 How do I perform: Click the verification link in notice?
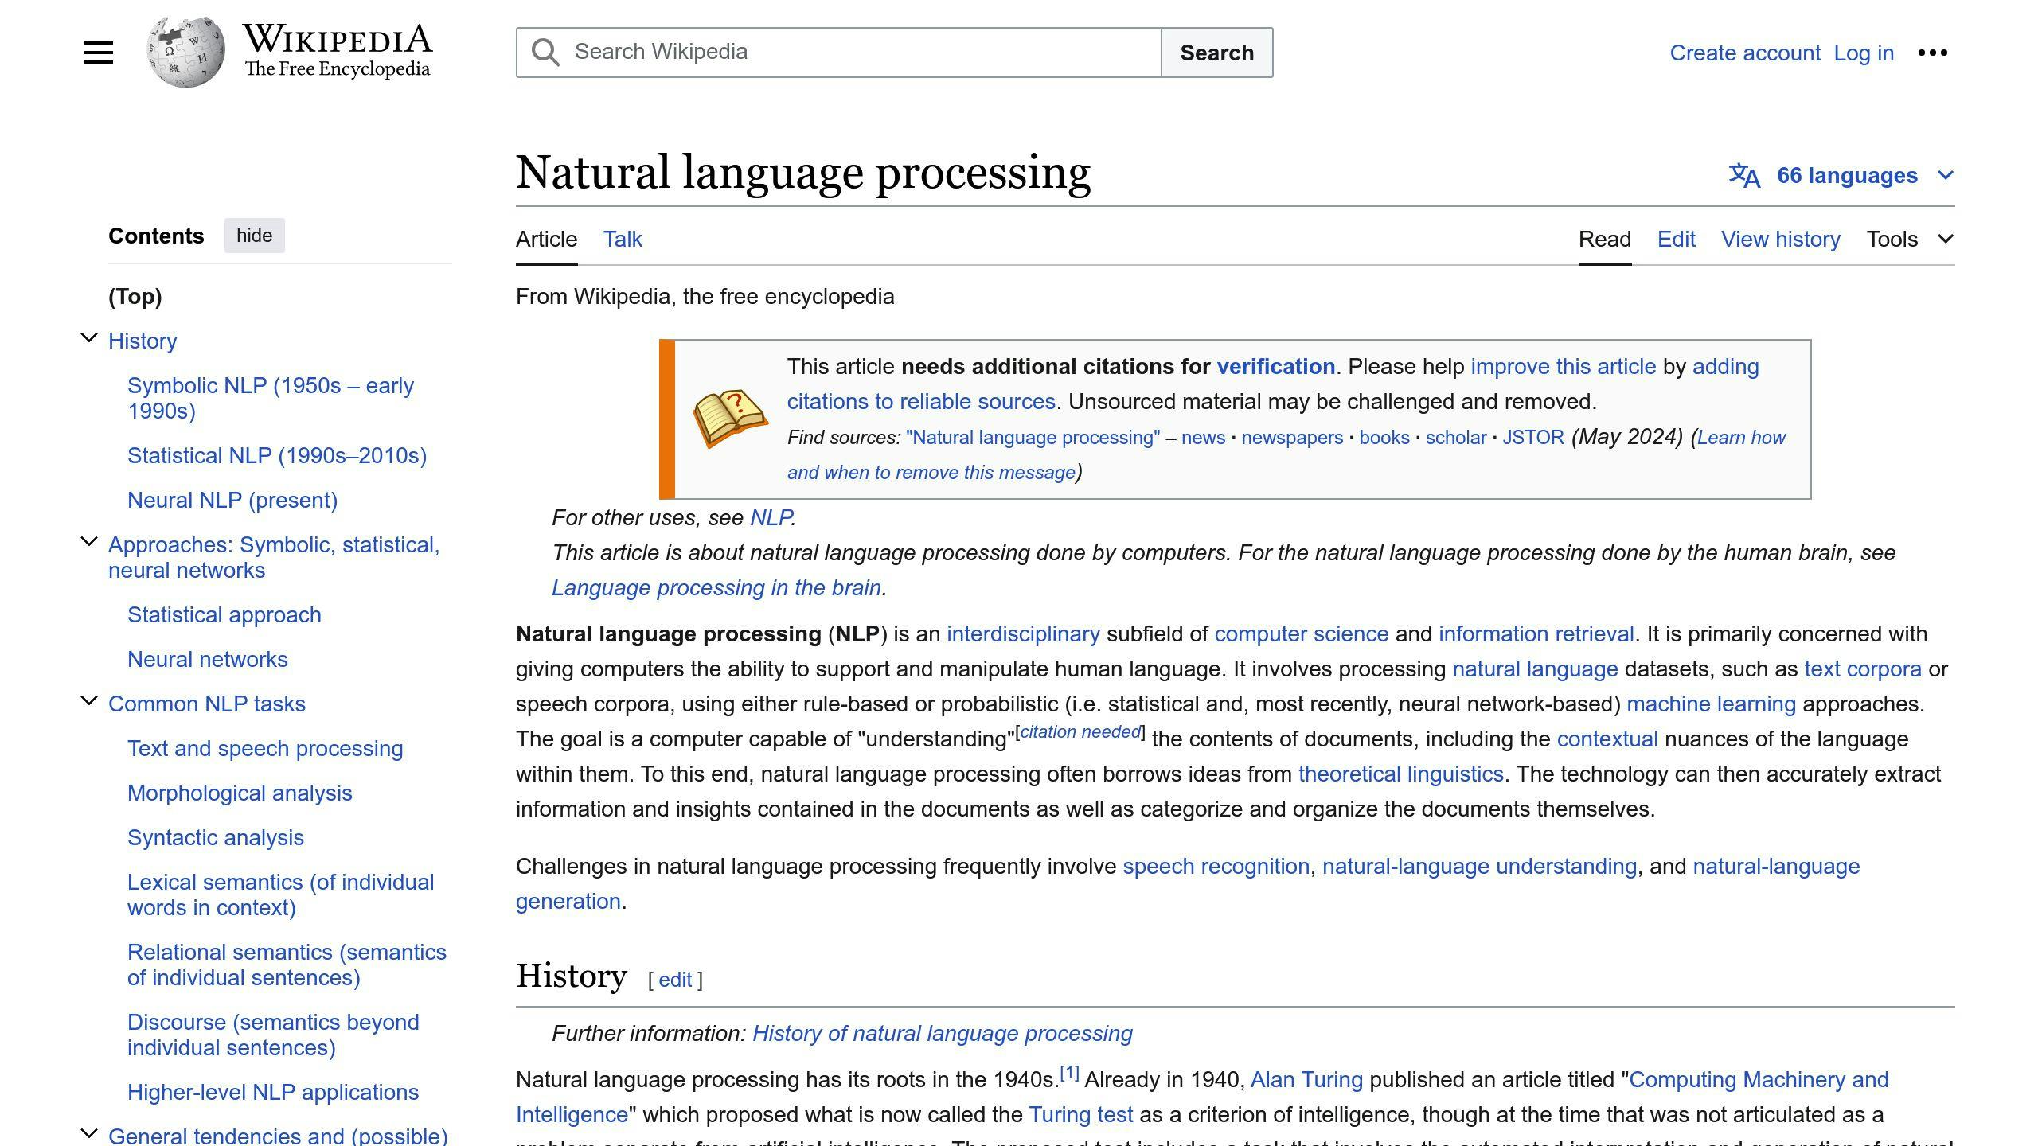tap(1276, 366)
